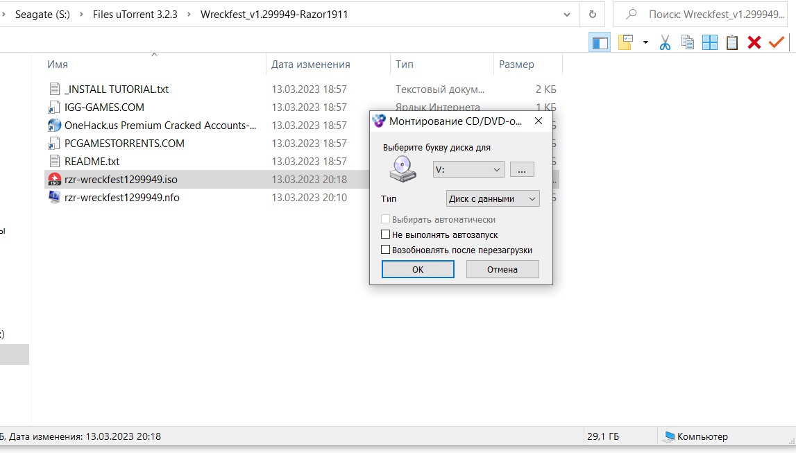
Task: Refresh the folder view
Action: (x=592, y=14)
